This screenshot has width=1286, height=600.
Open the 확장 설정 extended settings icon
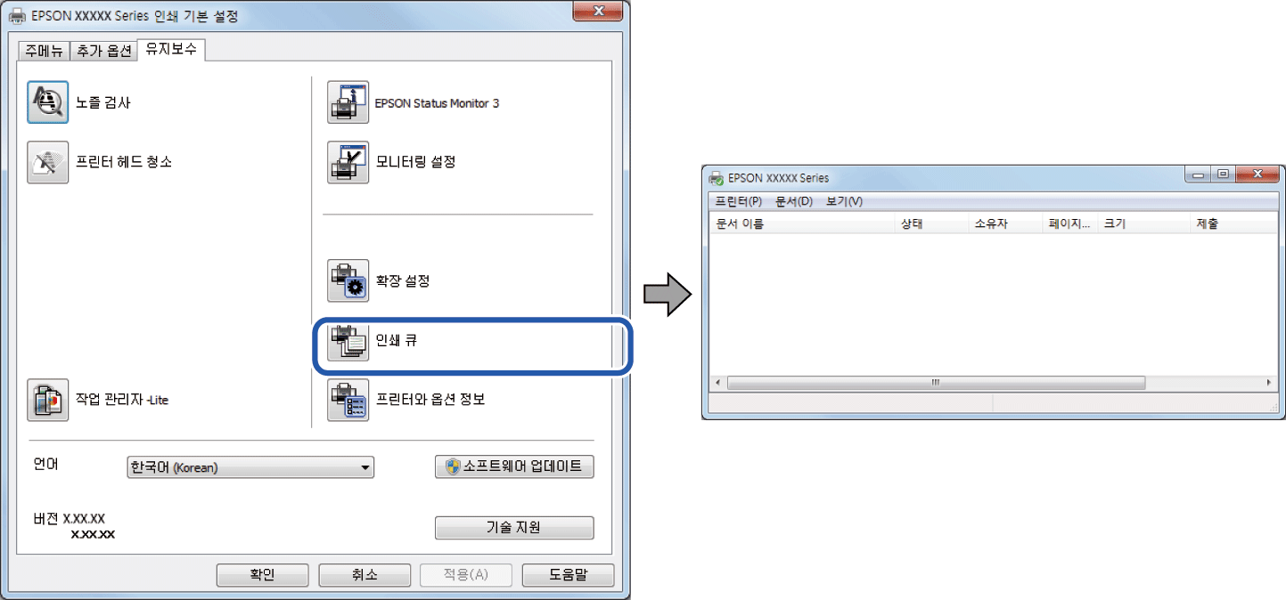348,281
